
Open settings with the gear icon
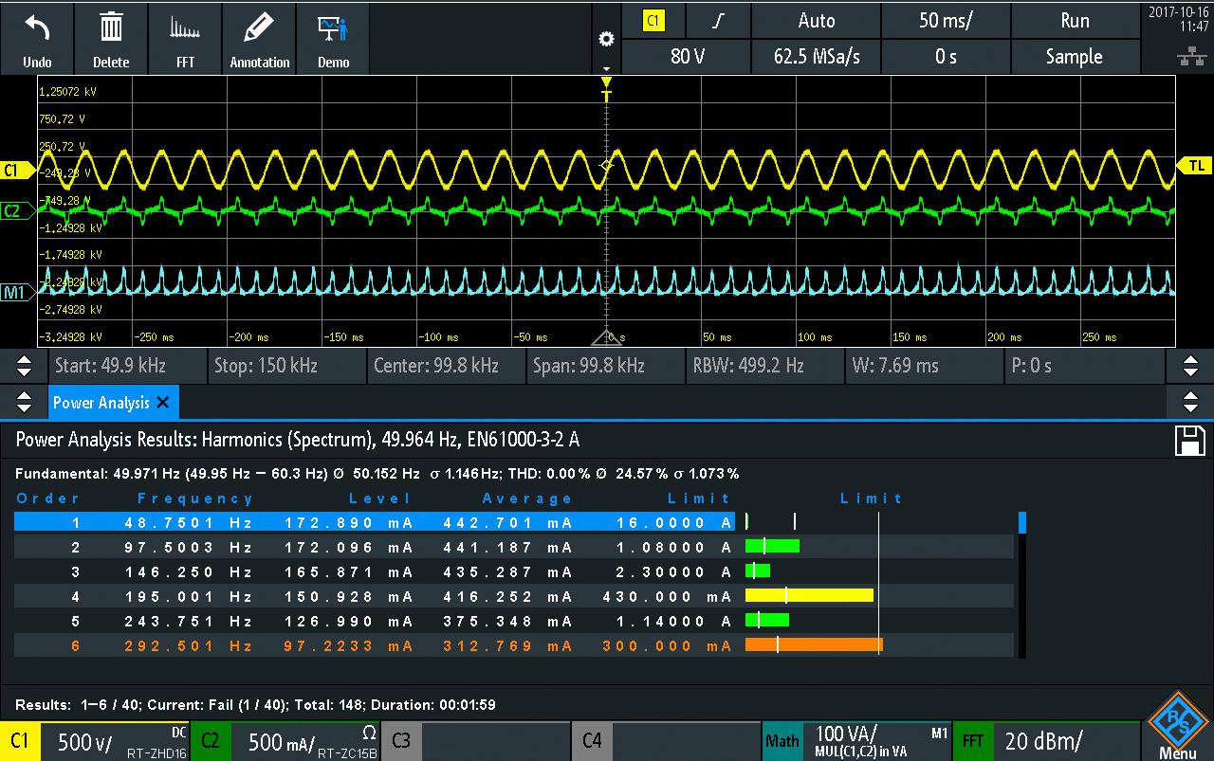606,40
